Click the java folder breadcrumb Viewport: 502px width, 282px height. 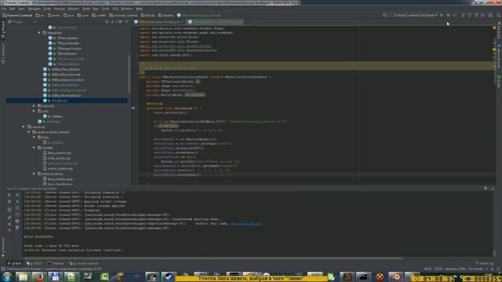pos(68,15)
